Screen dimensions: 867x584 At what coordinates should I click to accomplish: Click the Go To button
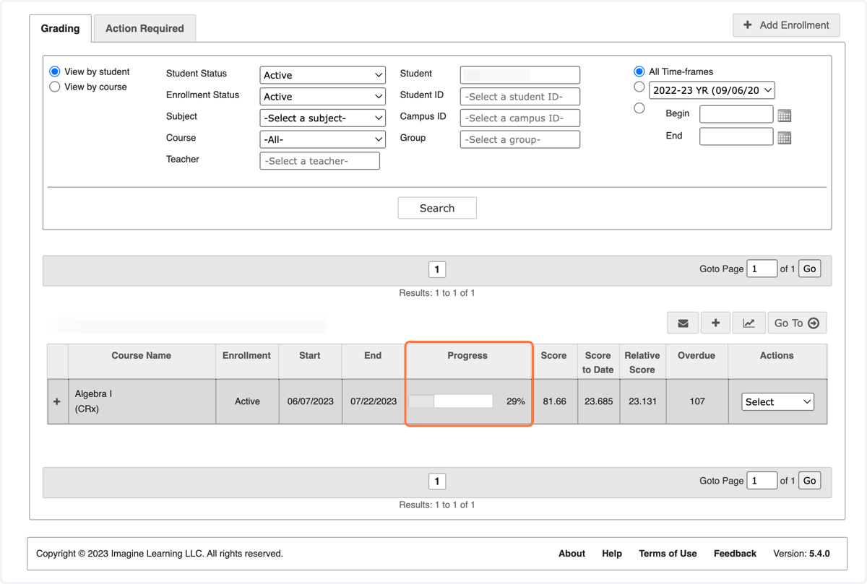(797, 323)
